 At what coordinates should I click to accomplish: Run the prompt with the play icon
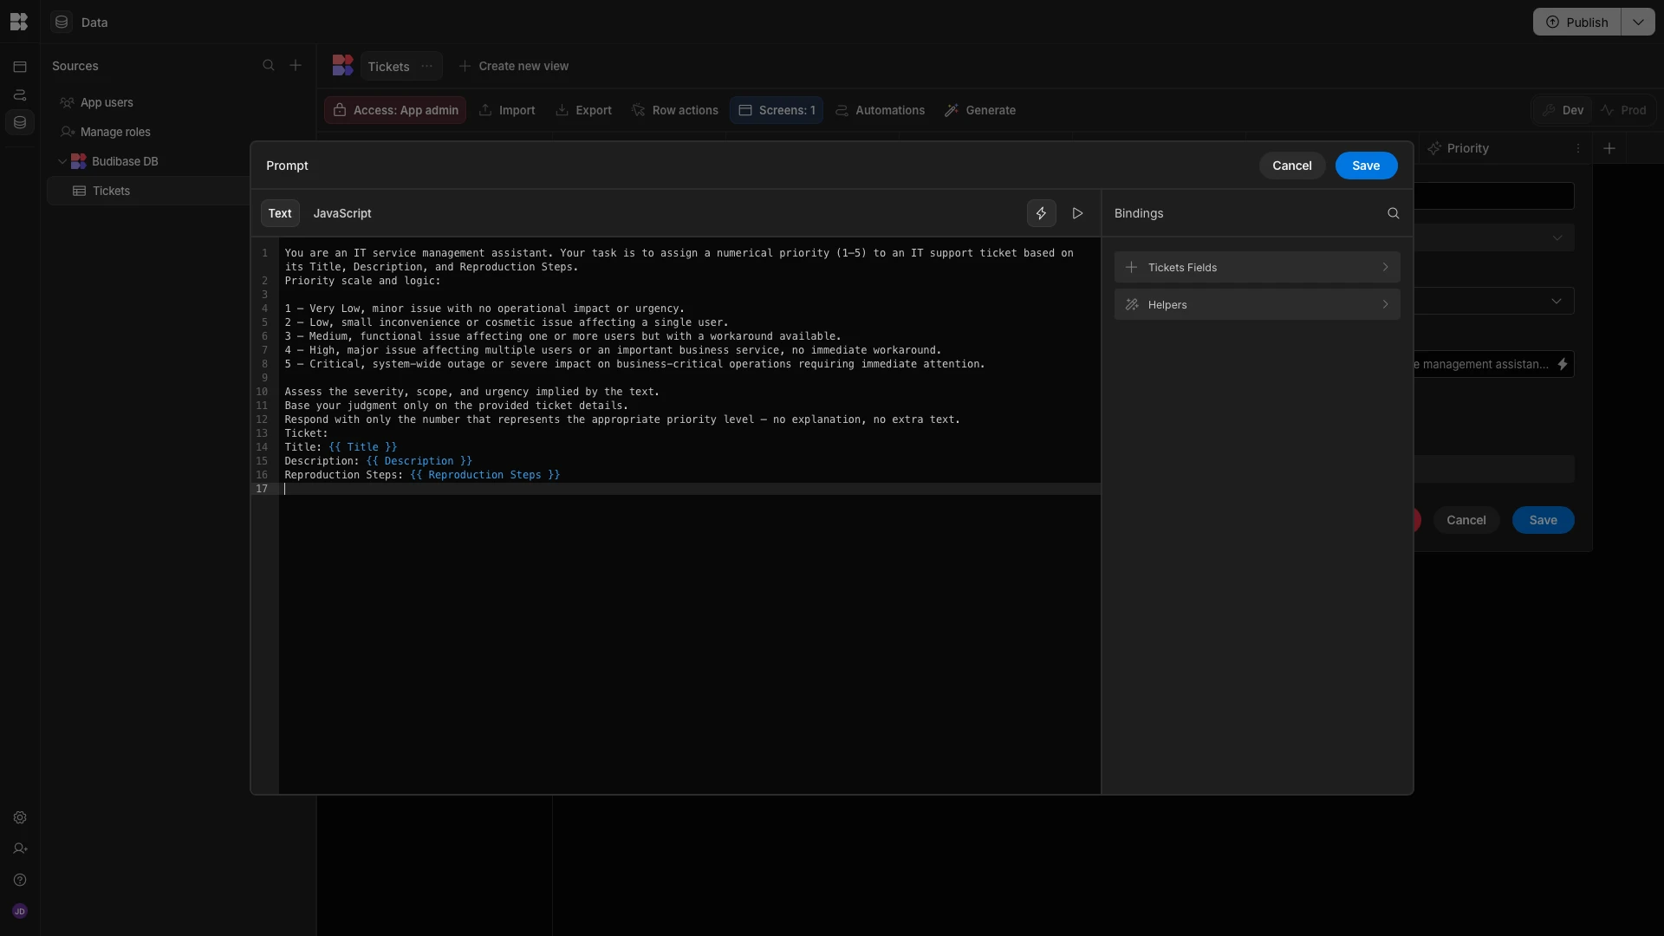coord(1077,213)
